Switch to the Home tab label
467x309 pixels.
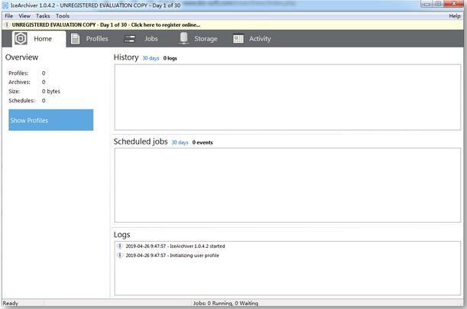(43, 39)
